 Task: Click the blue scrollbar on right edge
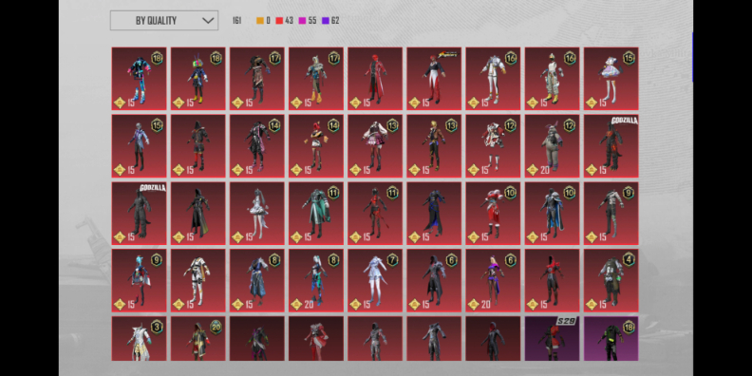pyautogui.click(x=692, y=57)
